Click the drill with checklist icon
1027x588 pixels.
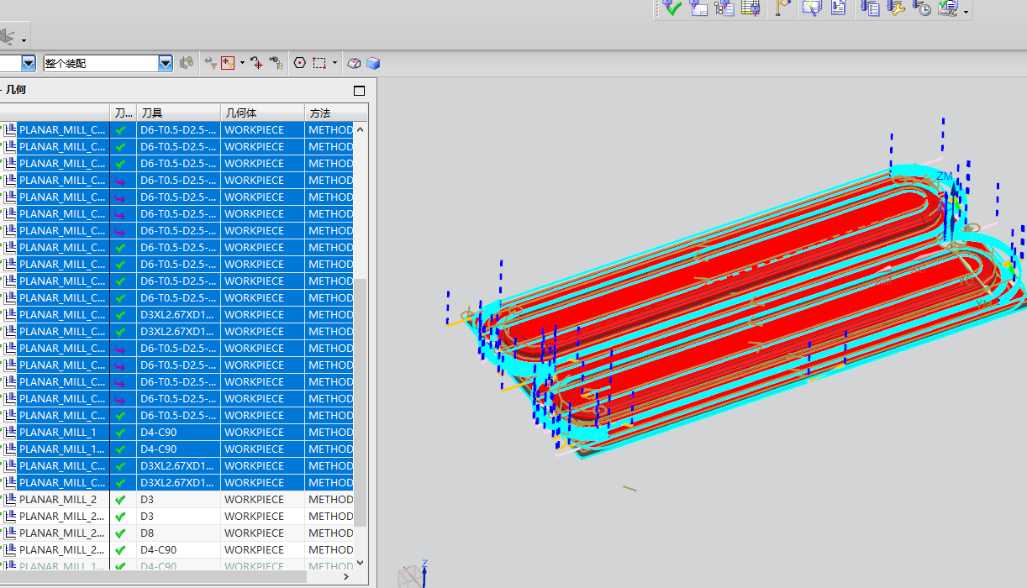870,8
